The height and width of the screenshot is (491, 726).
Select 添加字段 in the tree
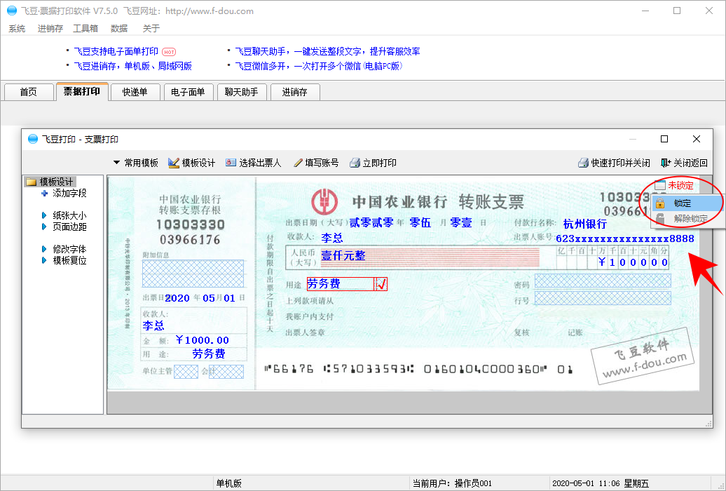(69, 194)
